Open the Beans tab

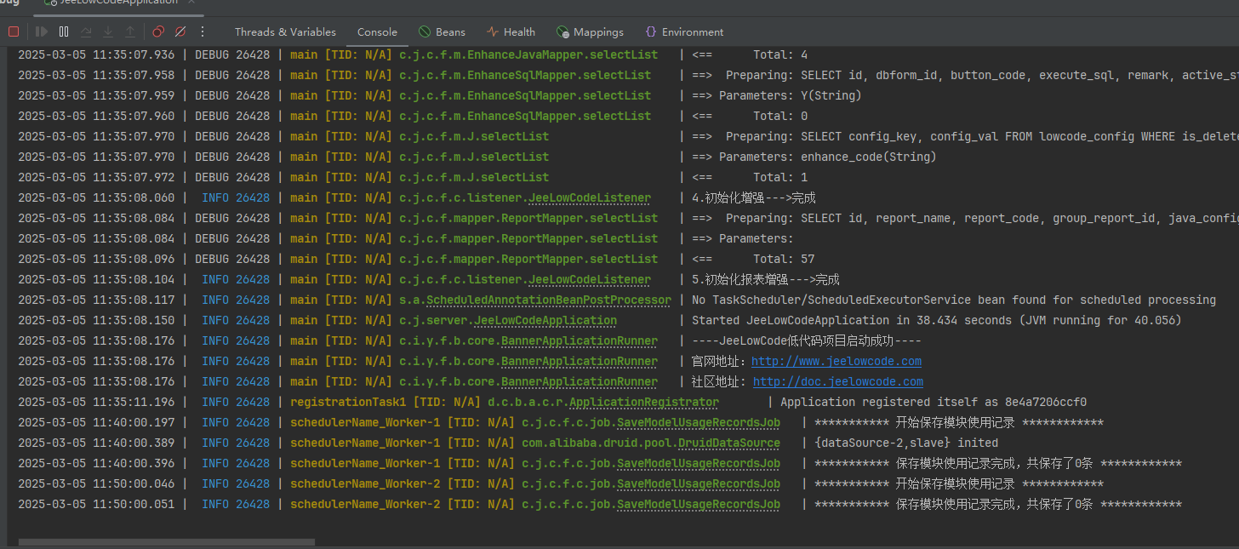[442, 32]
